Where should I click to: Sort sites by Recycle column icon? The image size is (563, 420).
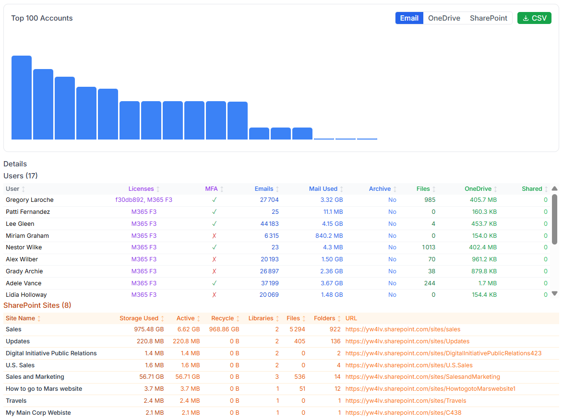[238, 319]
